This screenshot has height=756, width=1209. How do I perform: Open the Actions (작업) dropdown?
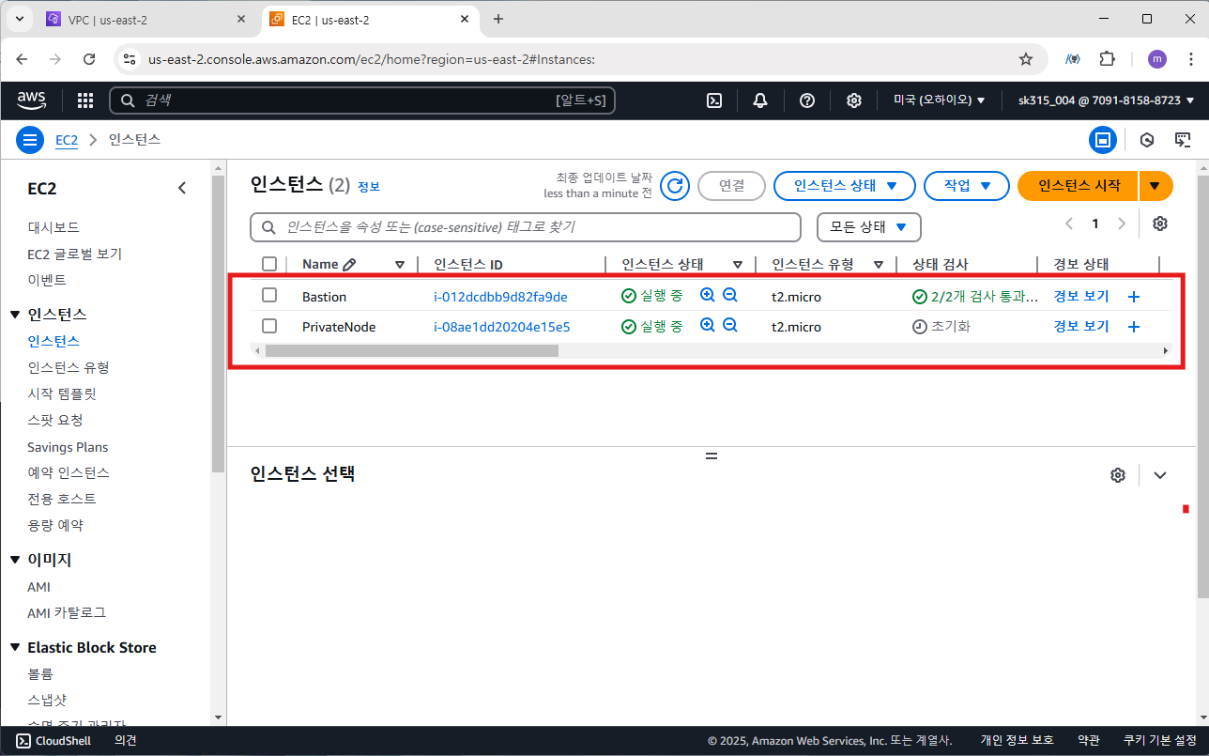(x=967, y=186)
